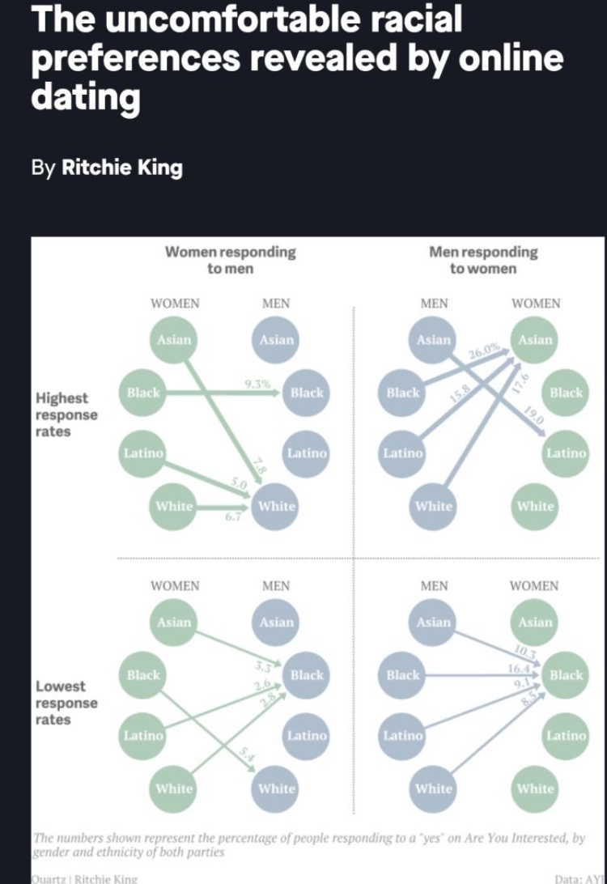
Task: Click the 'Highest response rates' row label
Action: click(66, 414)
